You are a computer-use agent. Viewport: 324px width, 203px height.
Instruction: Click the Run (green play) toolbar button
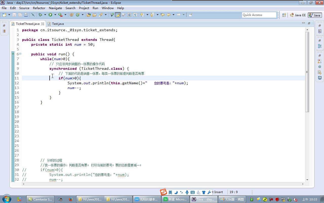click(x=50, y=15)
